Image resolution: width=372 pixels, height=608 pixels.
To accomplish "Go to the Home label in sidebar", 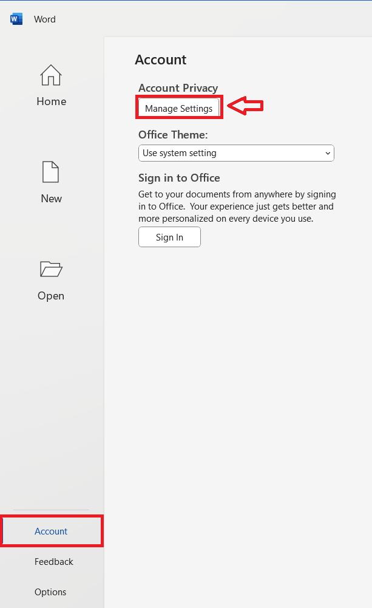I will coord(51,101).
